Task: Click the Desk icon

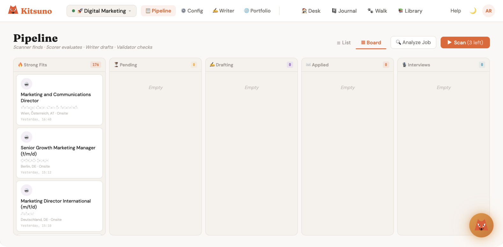Action: coord(304,11)
